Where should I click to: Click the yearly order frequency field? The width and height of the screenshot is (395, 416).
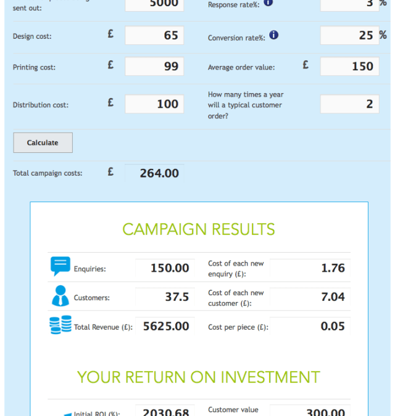tap(349, 104)
